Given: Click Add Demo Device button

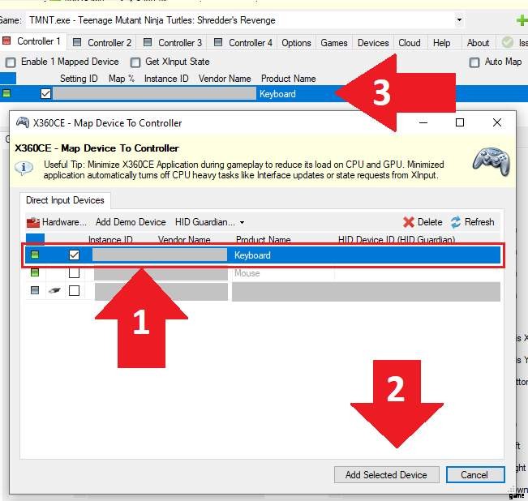Looking at the screenshot, I should click(x=131, y=222).
